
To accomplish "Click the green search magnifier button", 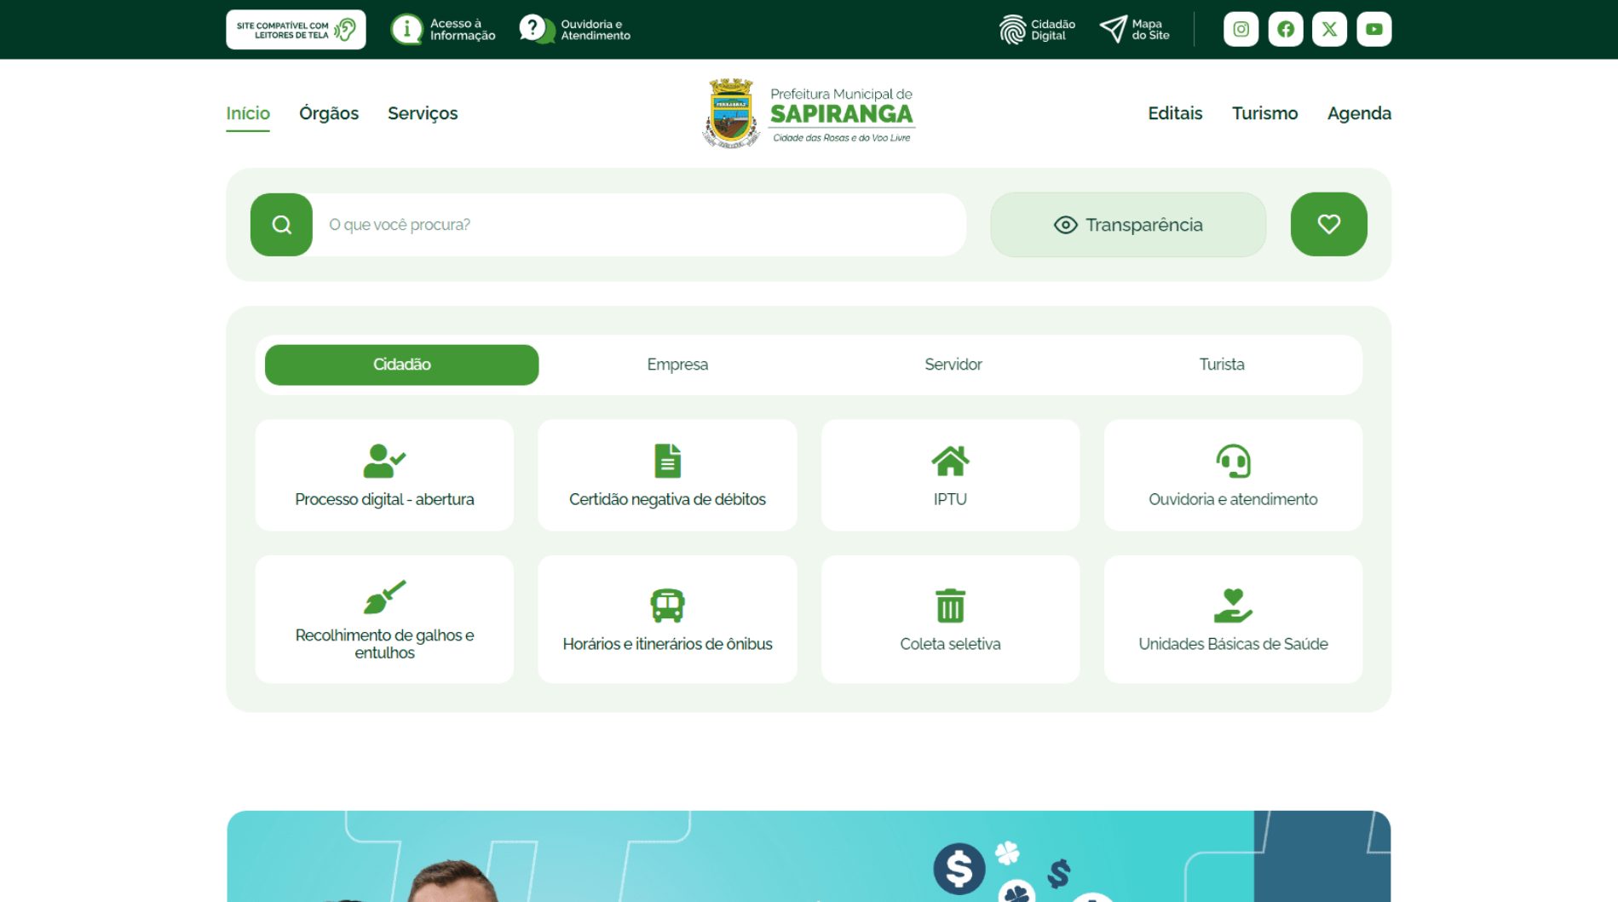I will pyautogui.click(x=281, y=225).
